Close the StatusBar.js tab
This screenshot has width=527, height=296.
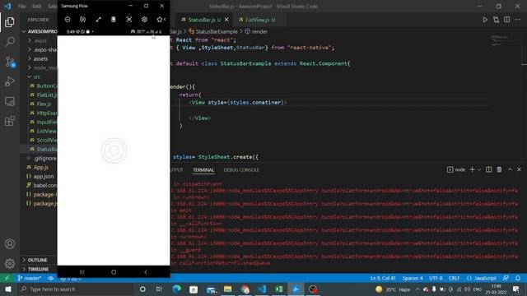pos(226,20)
